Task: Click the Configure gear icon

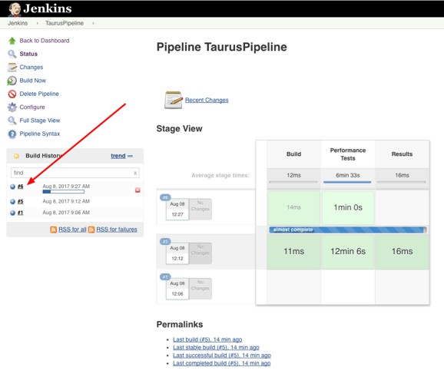Action: pyautogui.click(x=12, y=107)
